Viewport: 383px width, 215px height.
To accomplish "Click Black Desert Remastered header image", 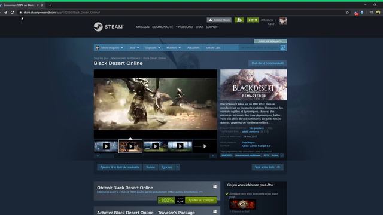I will (254, 85).
